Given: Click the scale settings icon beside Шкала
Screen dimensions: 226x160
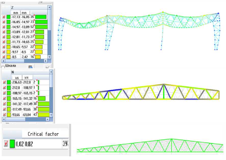Looking at the screenshot, I should click(30, 67).
